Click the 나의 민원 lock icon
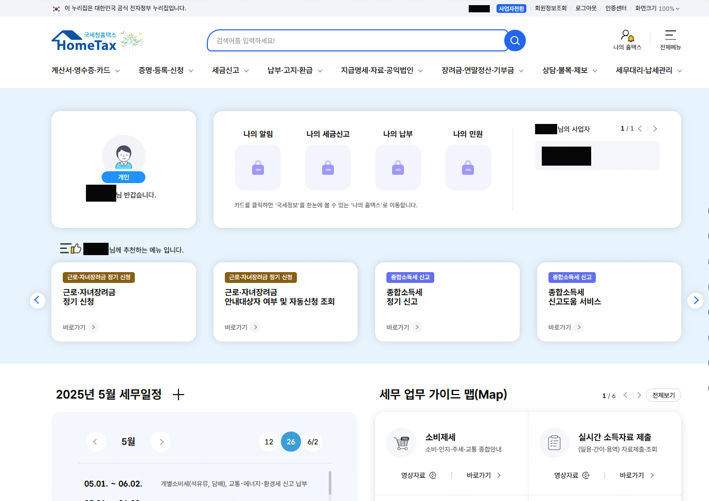The height and width of the screenshot is (501, 709). [x=468, y=167]
